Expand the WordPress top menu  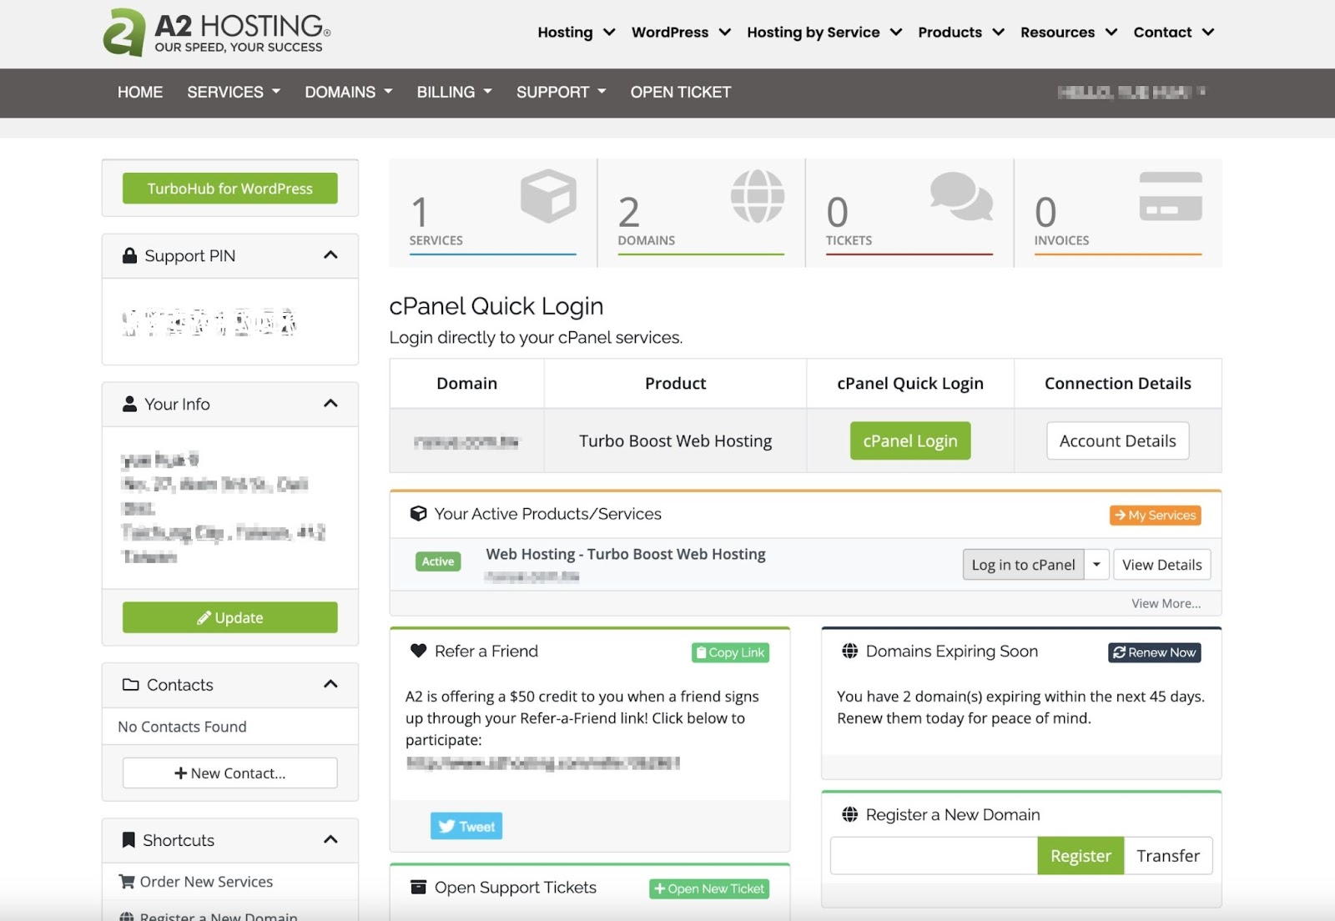[x=681, y=32]
